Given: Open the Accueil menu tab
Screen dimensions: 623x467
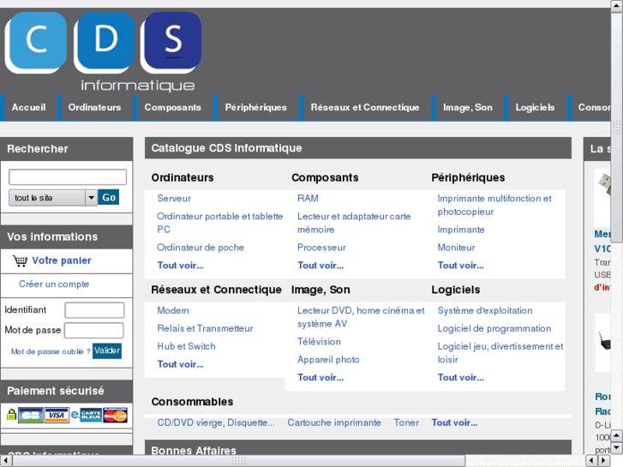Looking at the screenshot, I should pyautogui.click(x=28, y=107).
